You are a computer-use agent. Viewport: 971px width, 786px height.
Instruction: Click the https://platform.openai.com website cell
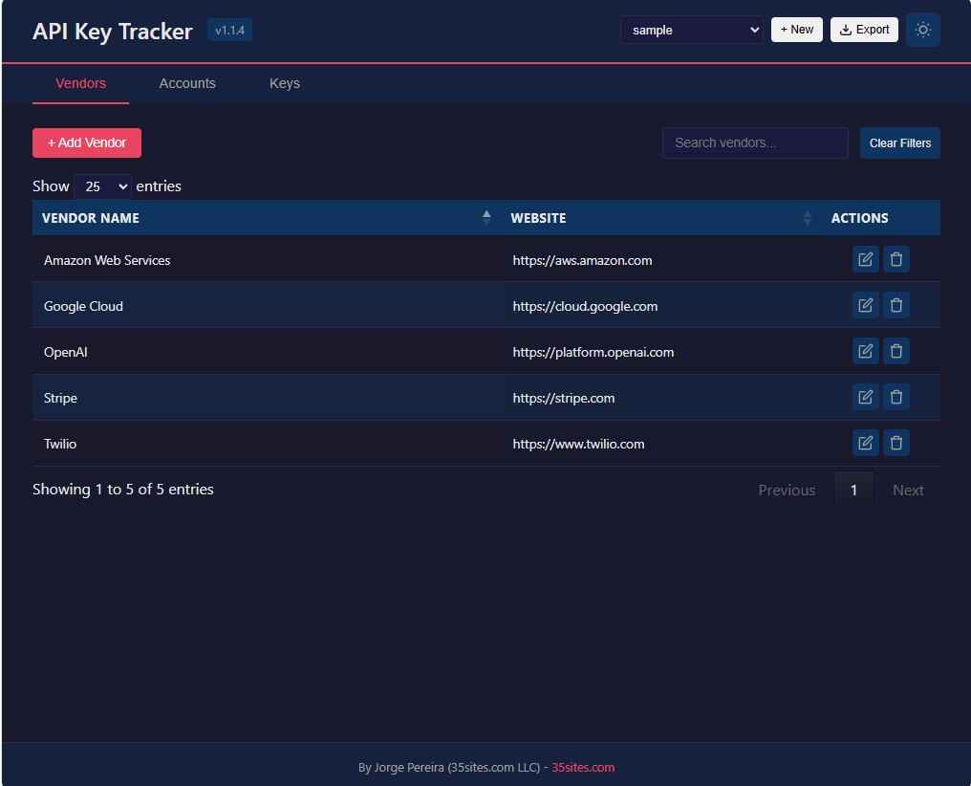(x=661, y=351)
